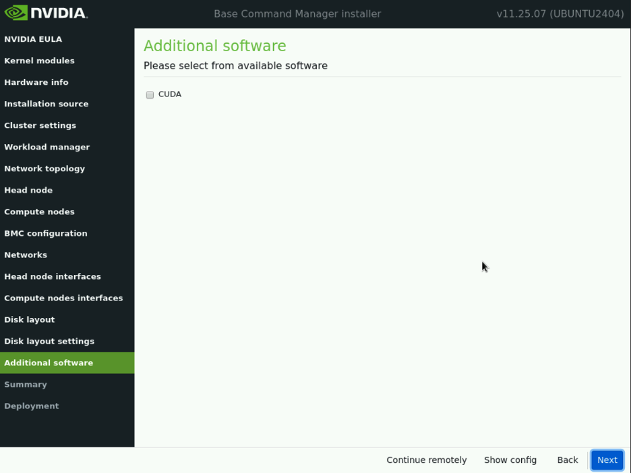Open Head node step
This screenshot has height=473, width=631.
point(28,190)
